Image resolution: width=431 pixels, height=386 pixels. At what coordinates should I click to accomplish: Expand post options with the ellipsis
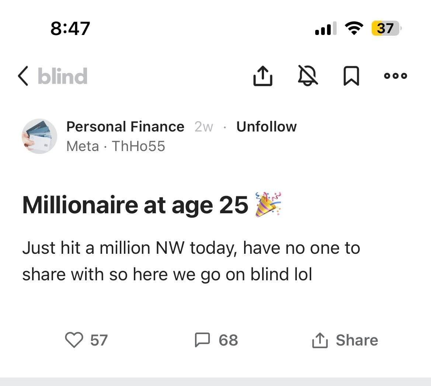[395, 76]
